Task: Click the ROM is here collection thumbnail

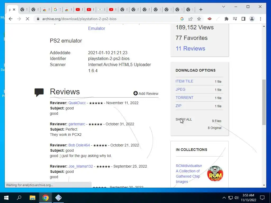Action: click(215, 174)
